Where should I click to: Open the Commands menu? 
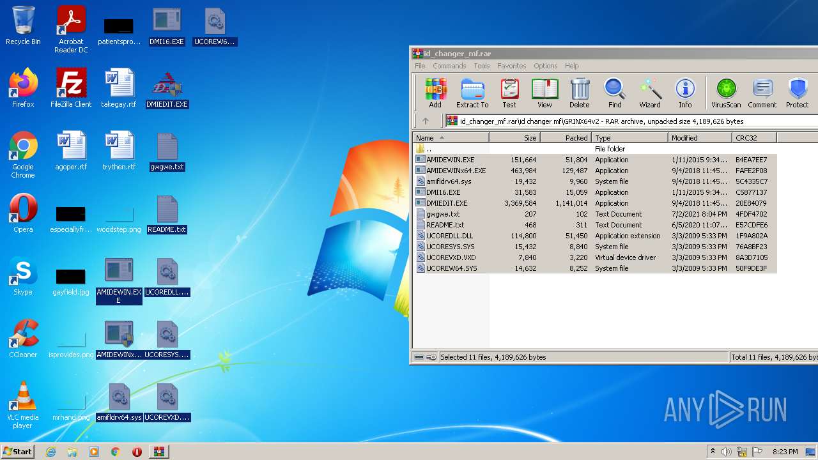tap(449, 66)
